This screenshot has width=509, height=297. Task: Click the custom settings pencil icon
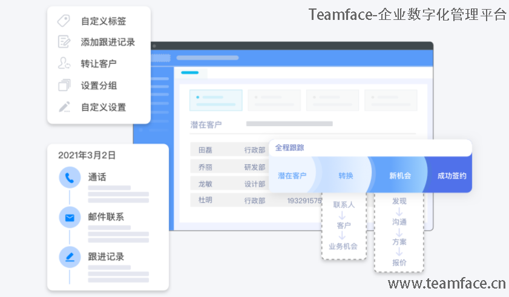pos(64,107)
